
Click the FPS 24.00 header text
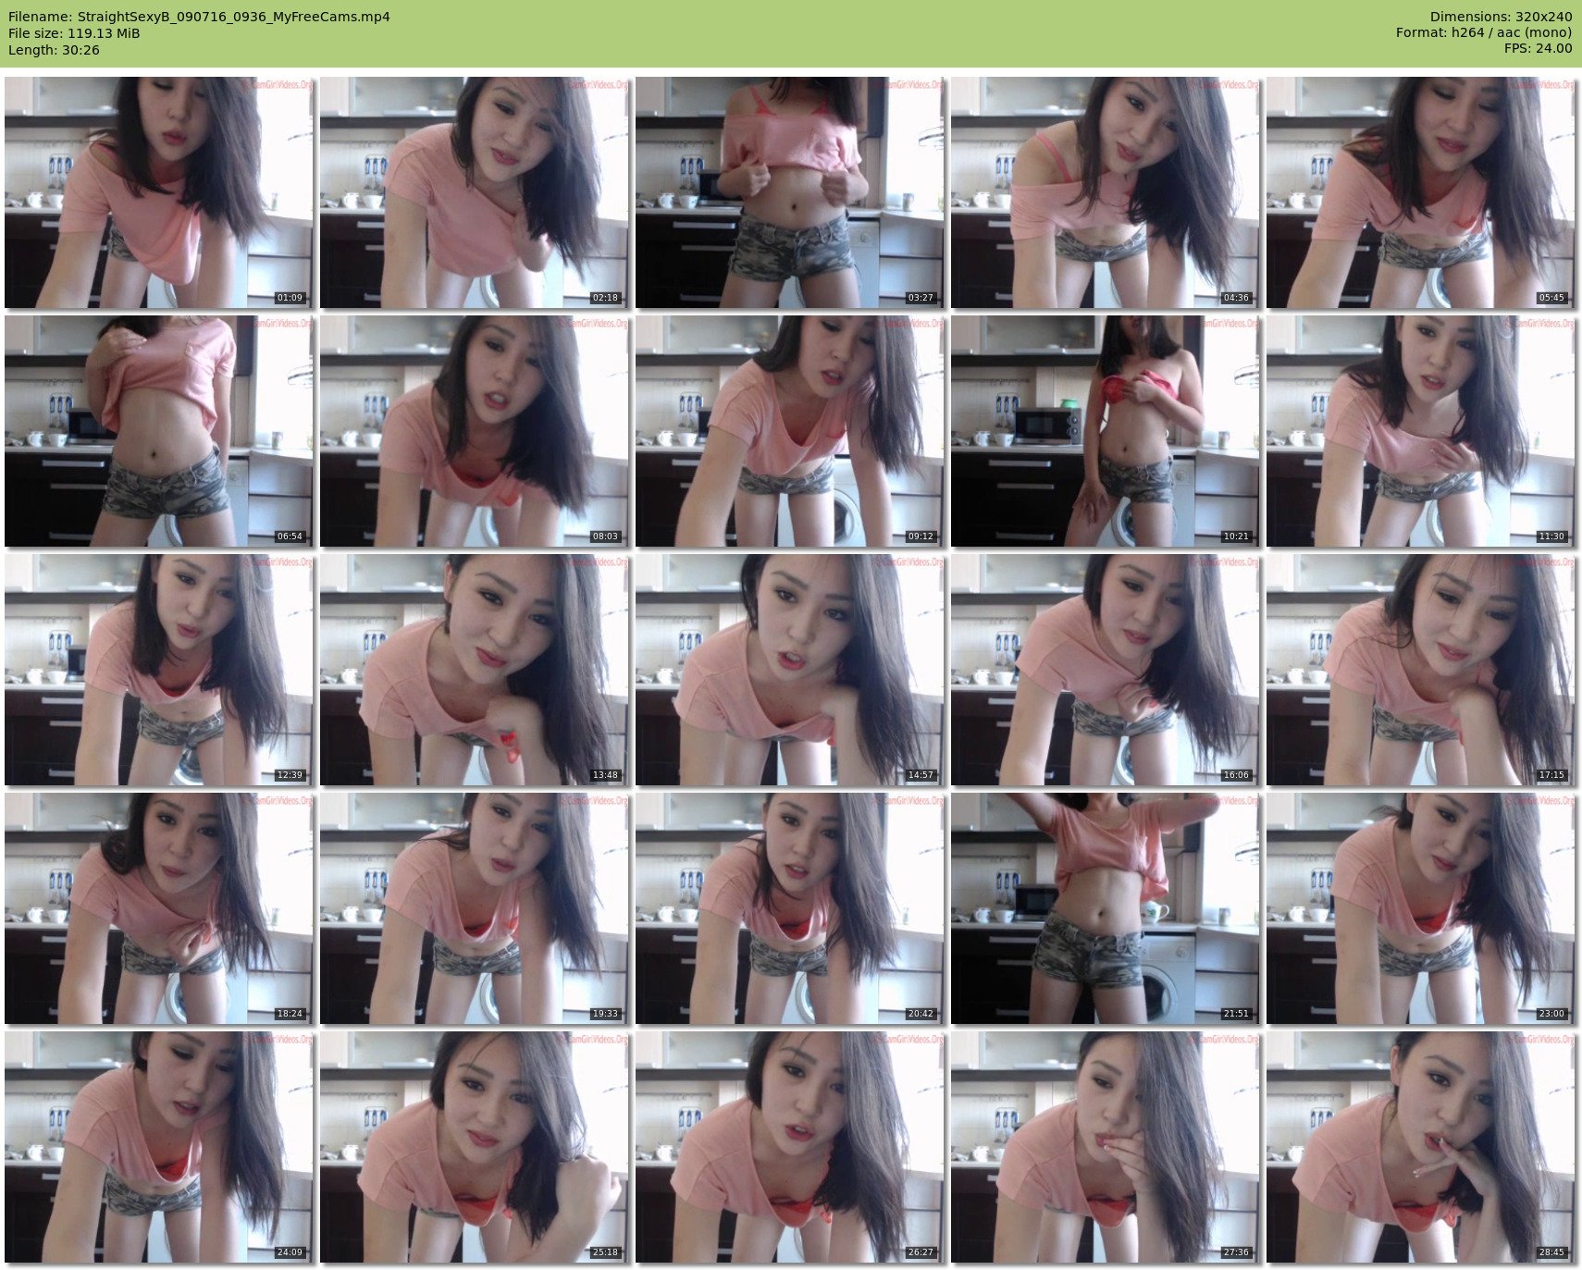click(x=1538, y=48)
